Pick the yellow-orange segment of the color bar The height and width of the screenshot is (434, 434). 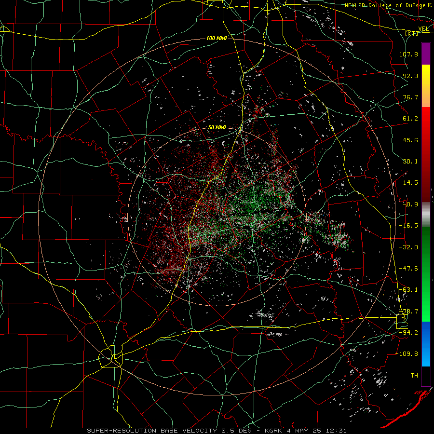pos(426,86)
